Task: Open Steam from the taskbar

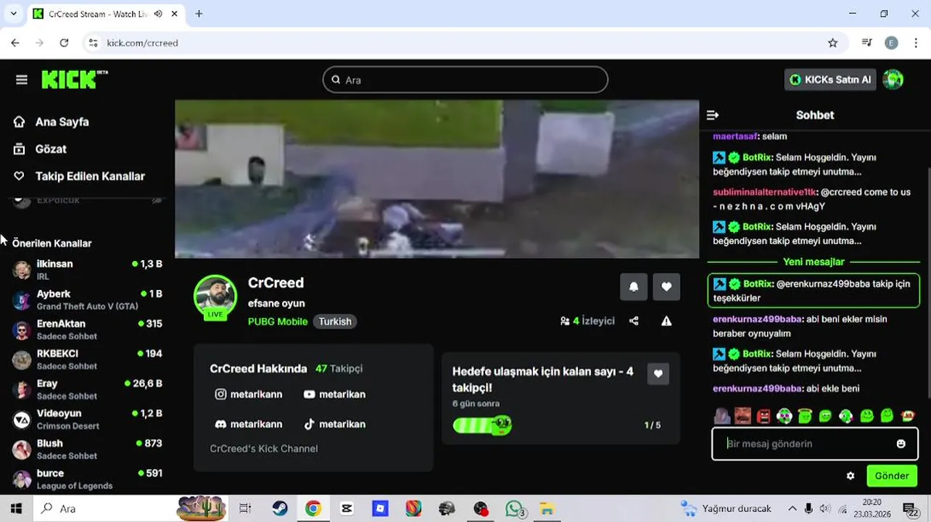Action: (x=280, y=509)
